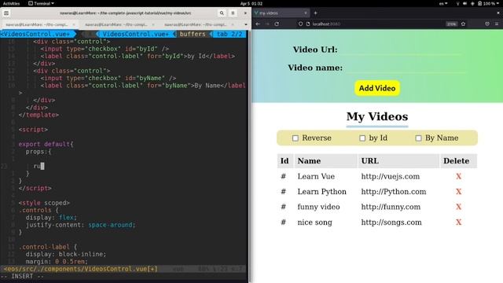Click the Video name input field
The image size is (503, 283).
[406, 68]
